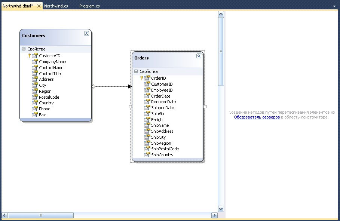Switch to the Program.cs tab
The image size is (340, 221).
click(x=89, y=6)
